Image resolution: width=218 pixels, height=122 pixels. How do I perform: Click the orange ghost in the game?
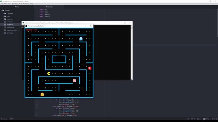point(42,94)
